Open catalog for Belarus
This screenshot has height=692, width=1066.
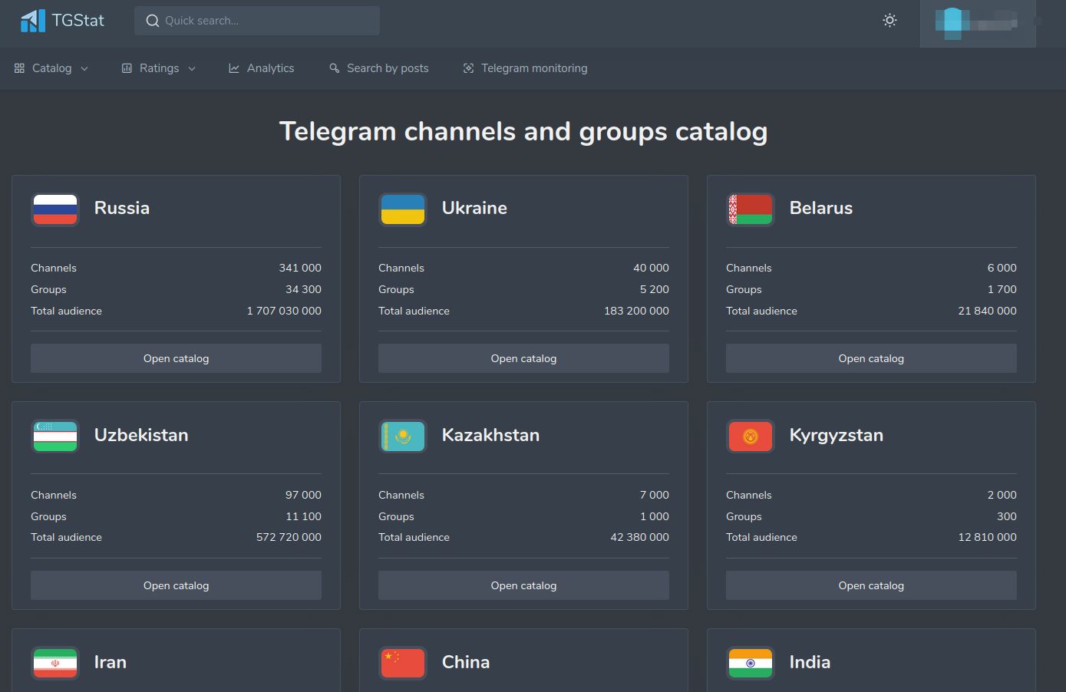point(871,358)
